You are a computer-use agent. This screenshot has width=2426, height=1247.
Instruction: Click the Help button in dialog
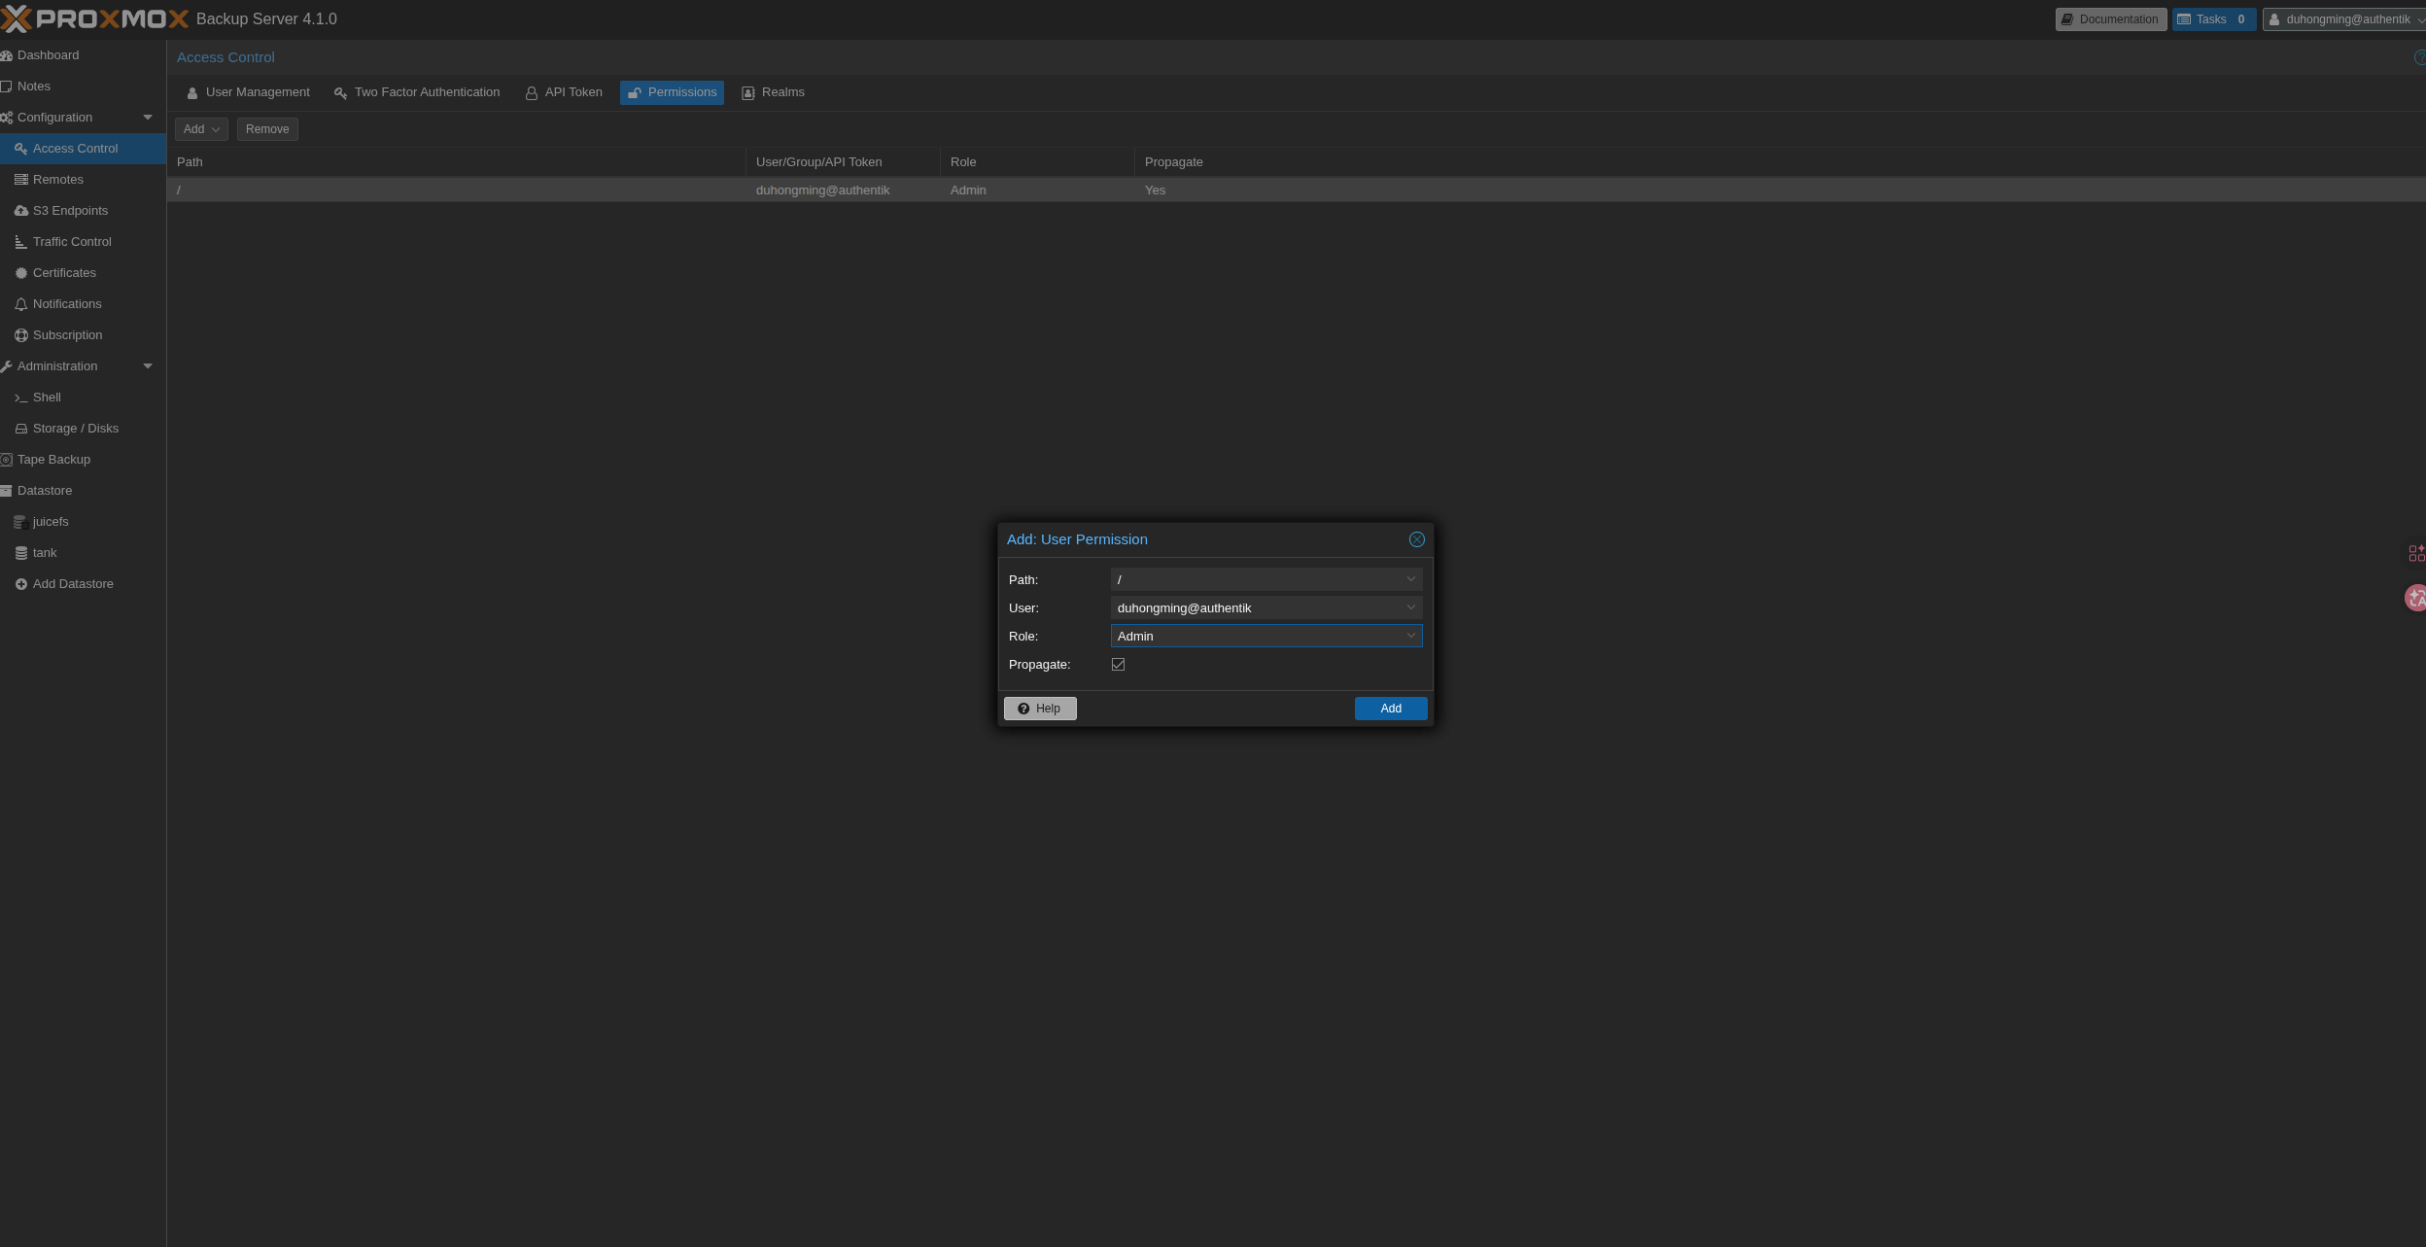(x=1039, y=709)
